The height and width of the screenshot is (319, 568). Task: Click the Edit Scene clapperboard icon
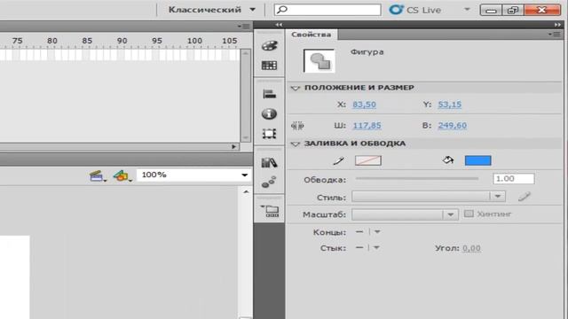(97, 176)
